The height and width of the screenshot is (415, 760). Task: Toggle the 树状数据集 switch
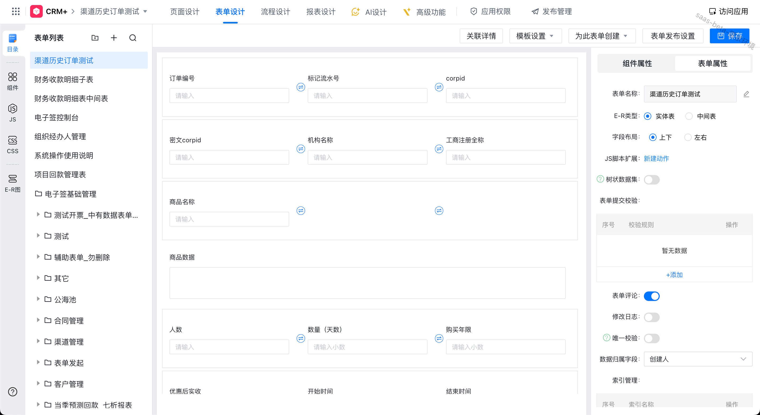[x=652, y=180]
